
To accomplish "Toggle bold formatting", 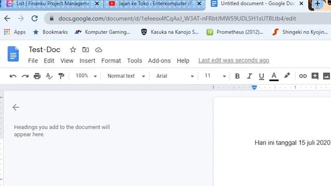I will coord(237,76).
